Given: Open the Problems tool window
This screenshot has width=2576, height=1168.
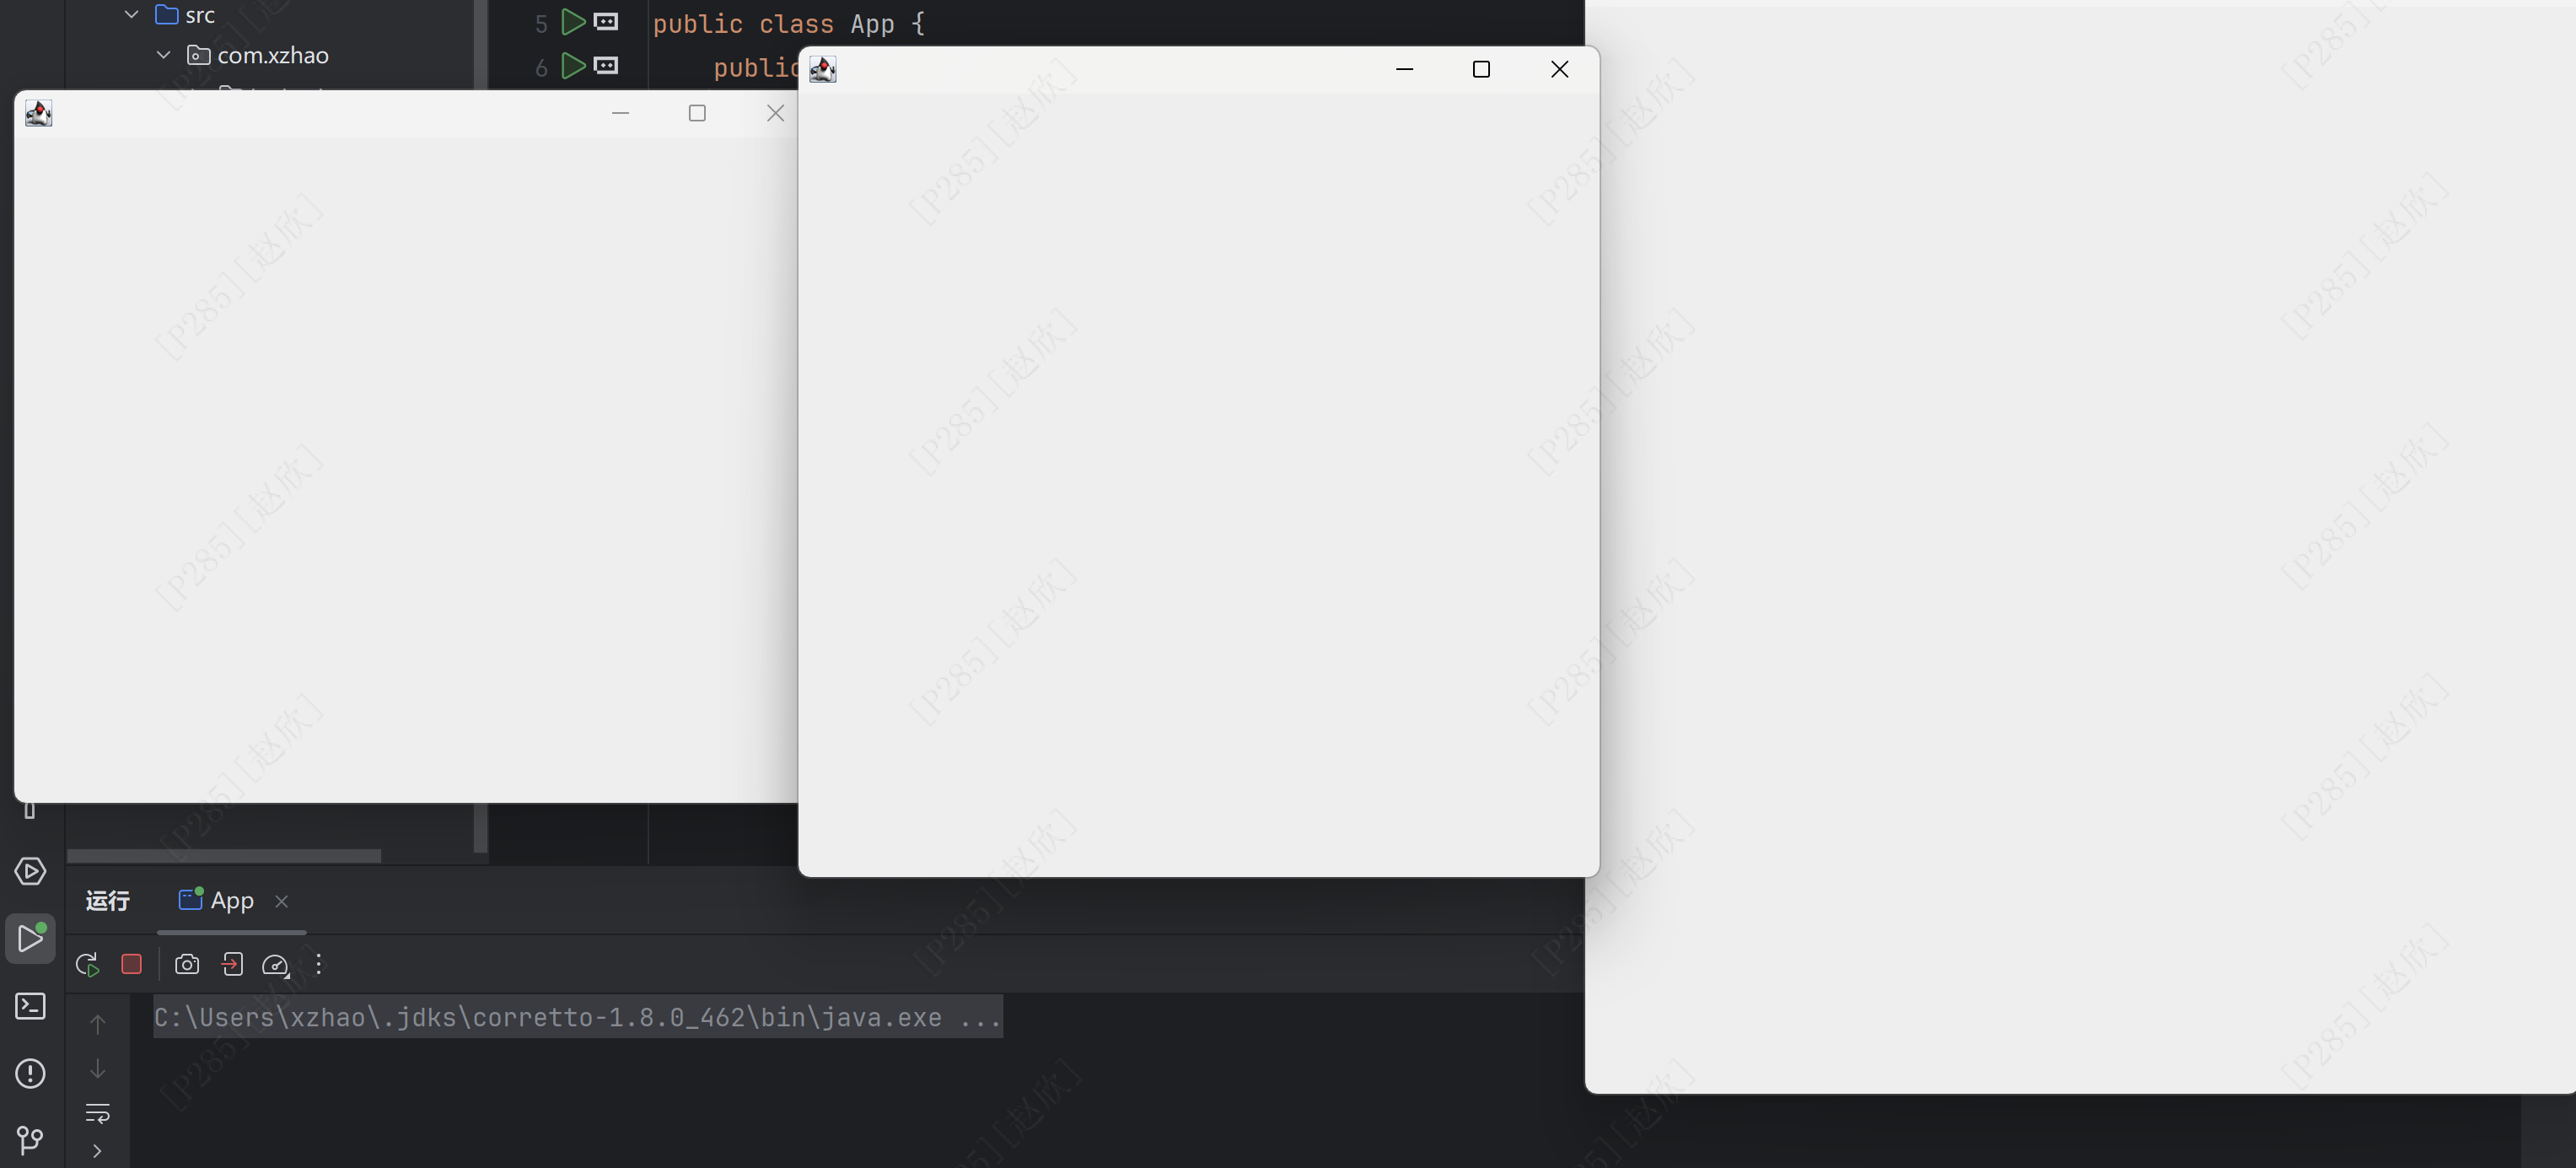Looking at the screenshot, I should 30,1073.
